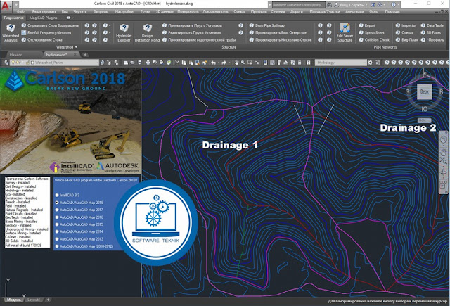The height and width of the screenshot is (306, 450).
Task: Add new drawing tab with plus
Action: [x=85, y=55]
